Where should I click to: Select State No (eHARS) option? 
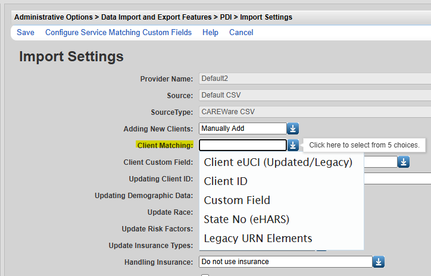point(246,219)
